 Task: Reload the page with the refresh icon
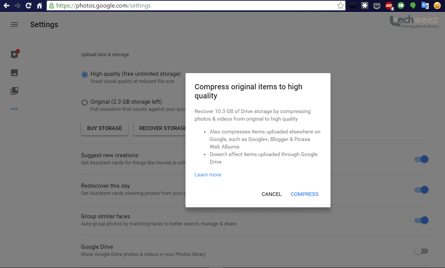click(28, 5)
